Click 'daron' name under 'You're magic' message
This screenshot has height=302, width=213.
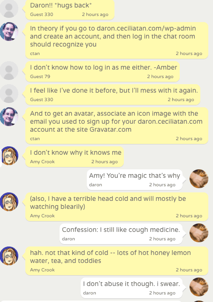point(95,185)
